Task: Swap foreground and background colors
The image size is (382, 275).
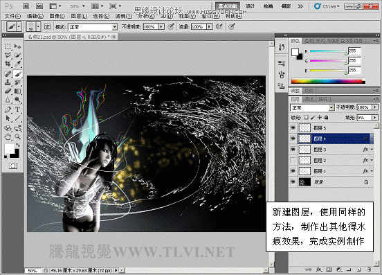Action: [17, 145]
